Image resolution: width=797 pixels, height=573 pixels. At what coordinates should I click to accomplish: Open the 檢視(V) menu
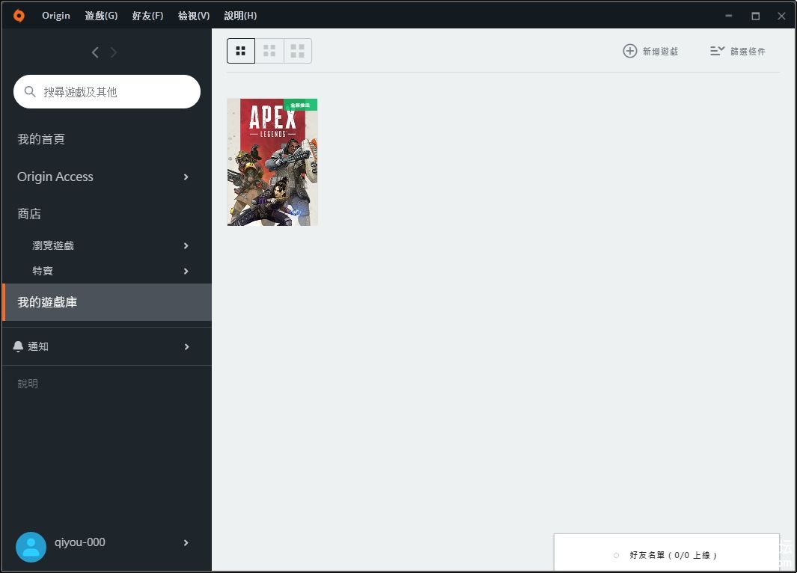click(194, 16)
